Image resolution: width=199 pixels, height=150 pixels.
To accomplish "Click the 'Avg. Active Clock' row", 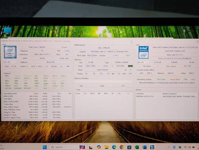I will tap(38, 107).
